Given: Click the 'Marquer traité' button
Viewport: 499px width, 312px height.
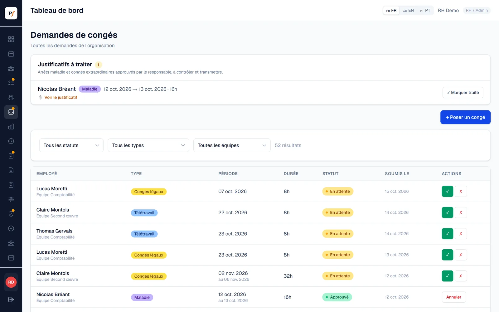Looking at the screenshot, I should (463, 93).
